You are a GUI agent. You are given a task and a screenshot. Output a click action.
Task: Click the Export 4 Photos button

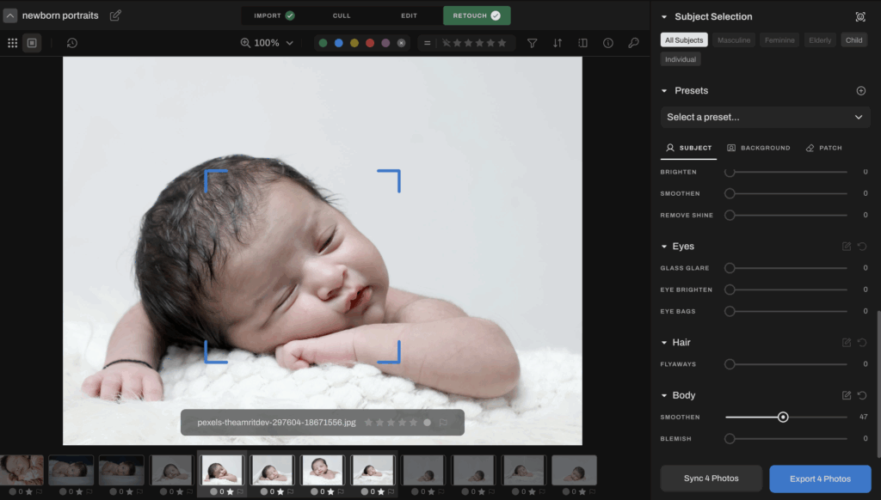point(820,479)
